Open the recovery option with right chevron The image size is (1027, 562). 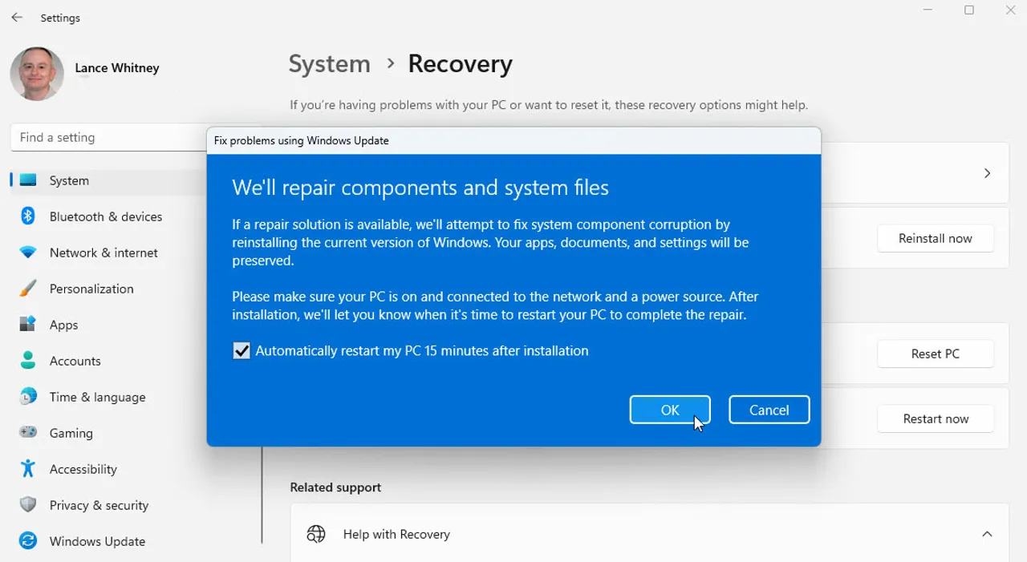[x=987, y=173]
